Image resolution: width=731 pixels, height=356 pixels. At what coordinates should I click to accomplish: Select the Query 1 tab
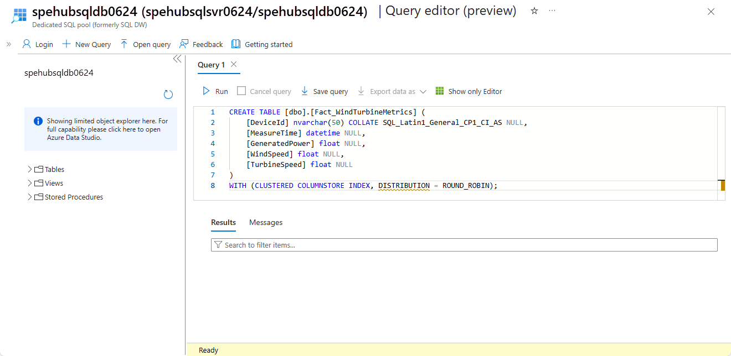click(x=210, y=65)
